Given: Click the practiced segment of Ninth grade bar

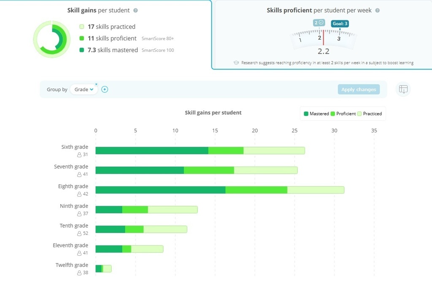Looking at the screenshot, I should pyautogui.click(x=173, y=210).
